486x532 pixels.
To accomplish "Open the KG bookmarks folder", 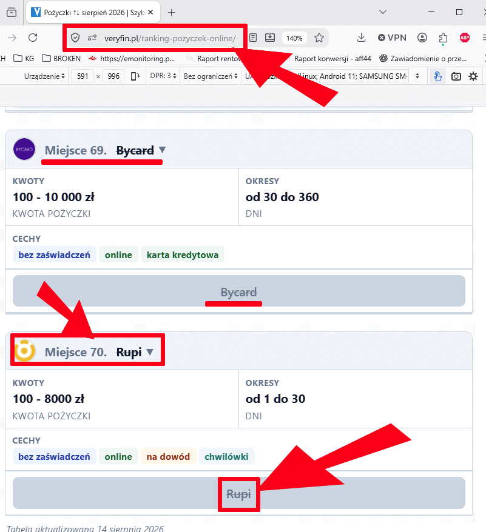I will (x=24, y=58).
